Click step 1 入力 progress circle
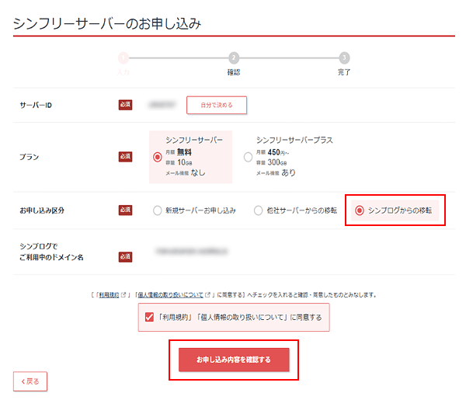Viewport: 466px width, 407px height. (x=123, y=57)
